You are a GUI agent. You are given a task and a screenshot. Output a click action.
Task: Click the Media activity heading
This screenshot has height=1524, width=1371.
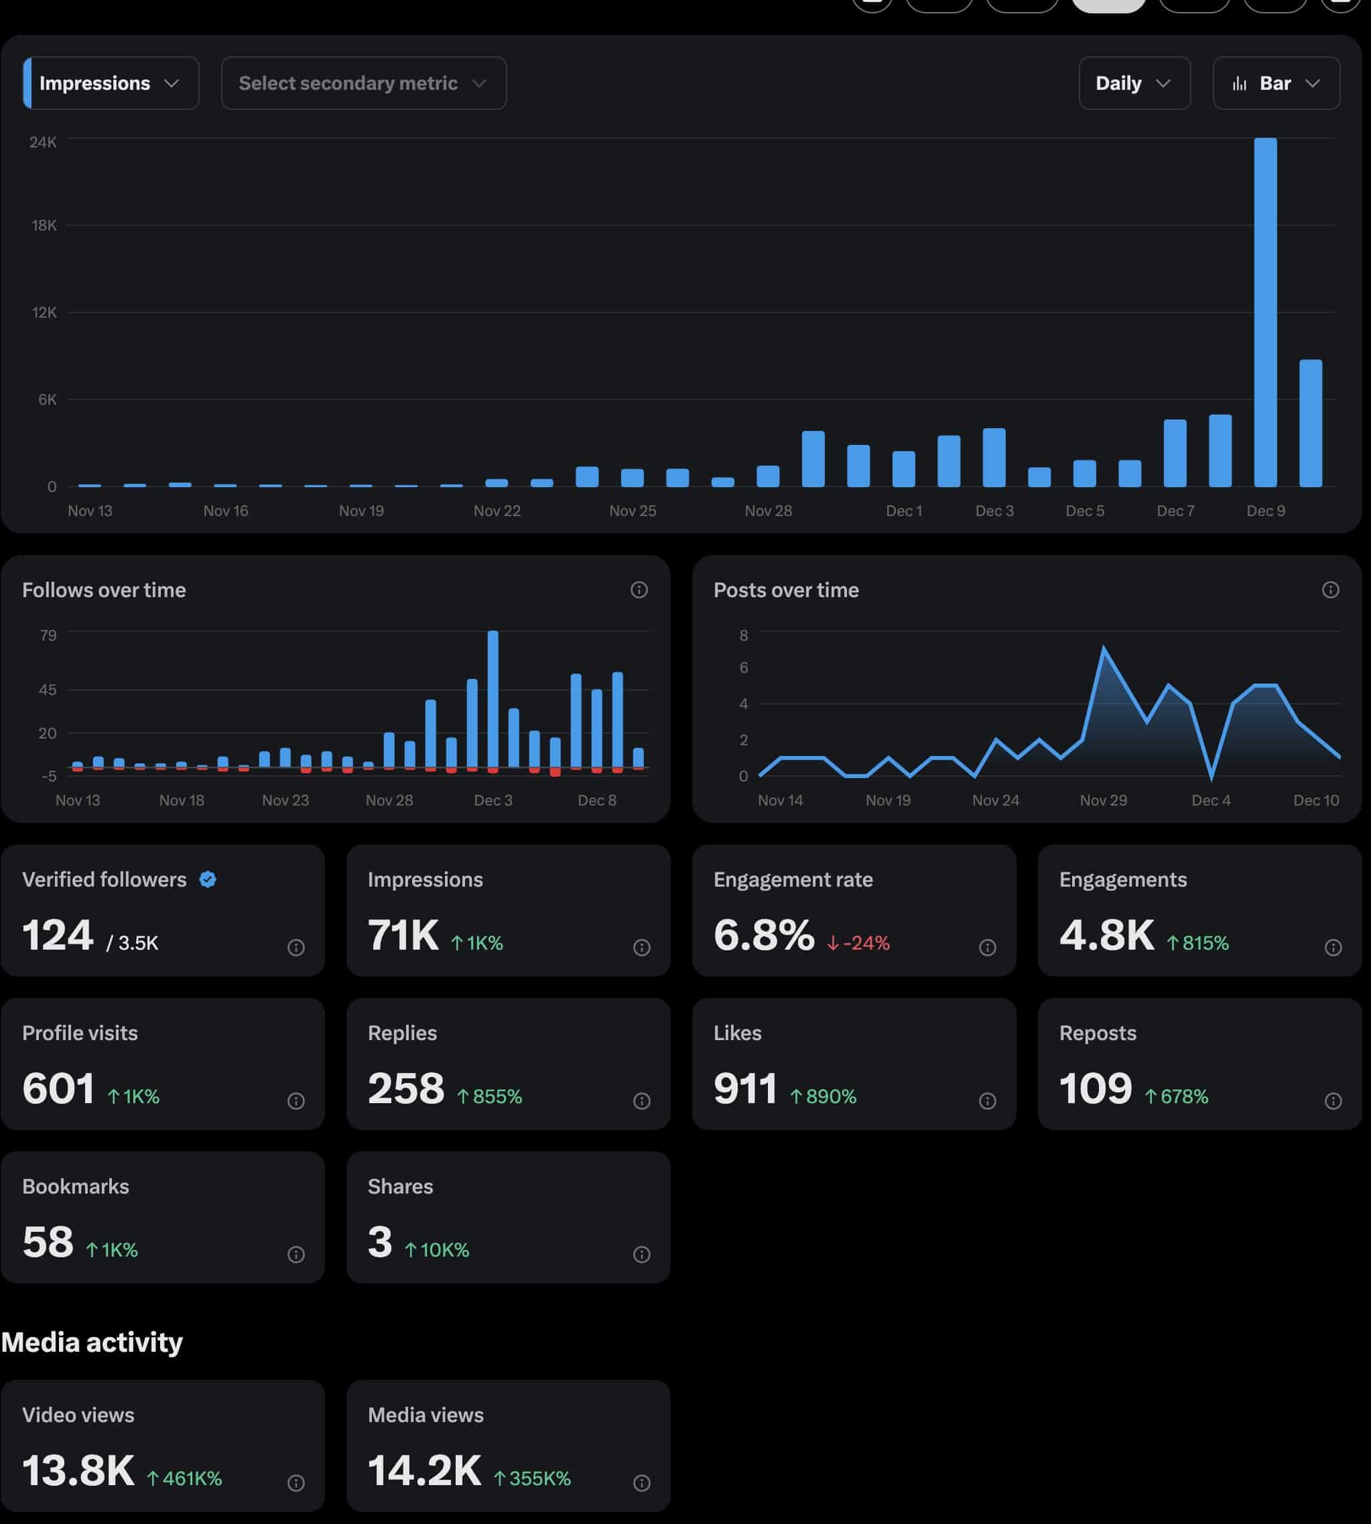point(92,1342)
